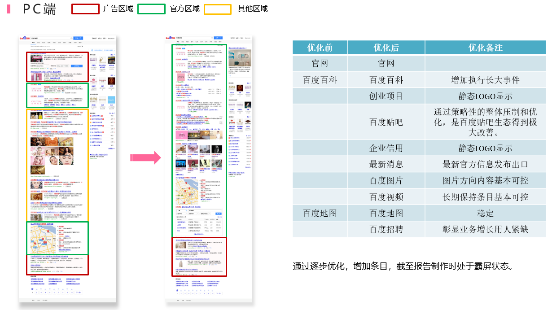
Task: Focus the search box in the after screenshot
Action: pos(194,38)
